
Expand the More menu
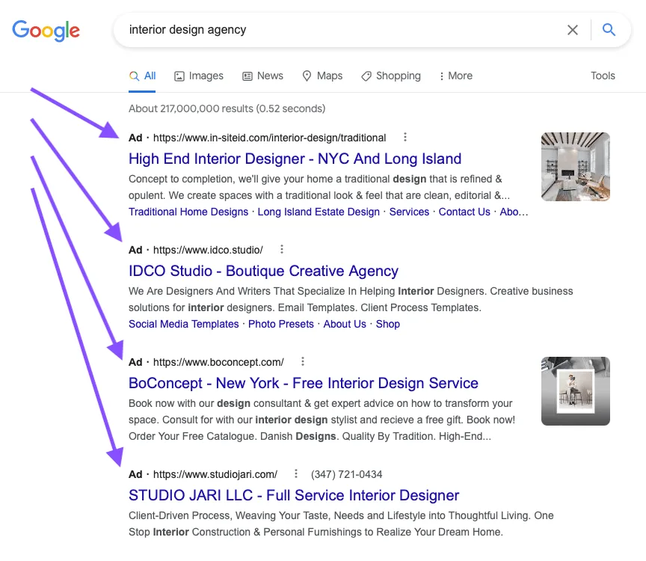click(455, 76)
